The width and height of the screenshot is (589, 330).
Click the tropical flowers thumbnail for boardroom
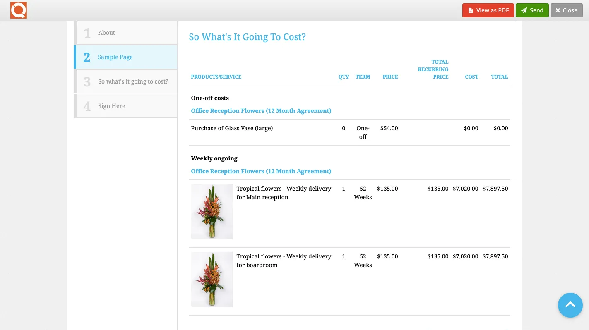click(212, 279)
